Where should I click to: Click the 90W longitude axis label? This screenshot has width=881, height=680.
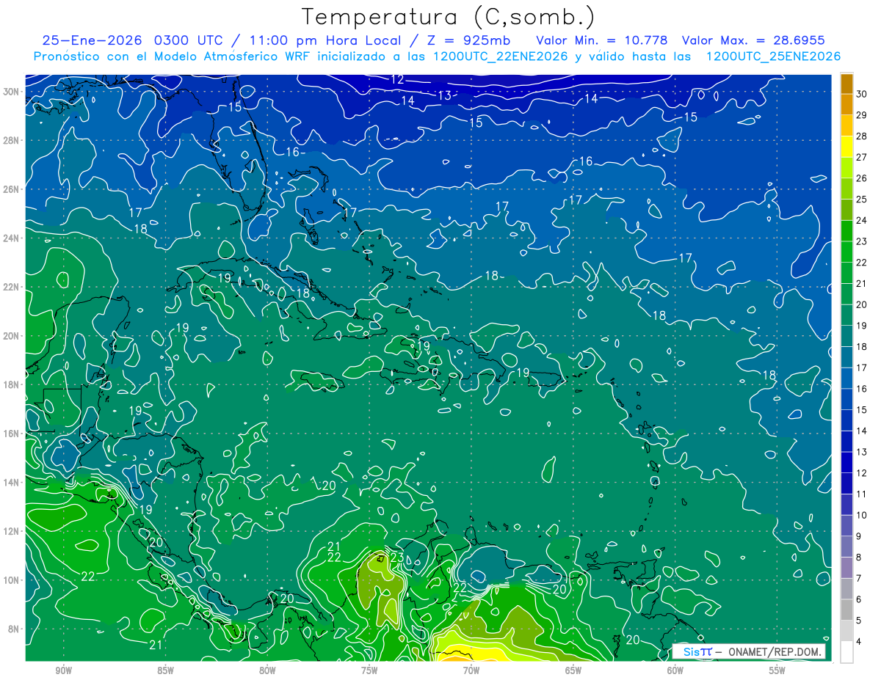(63, 670)
